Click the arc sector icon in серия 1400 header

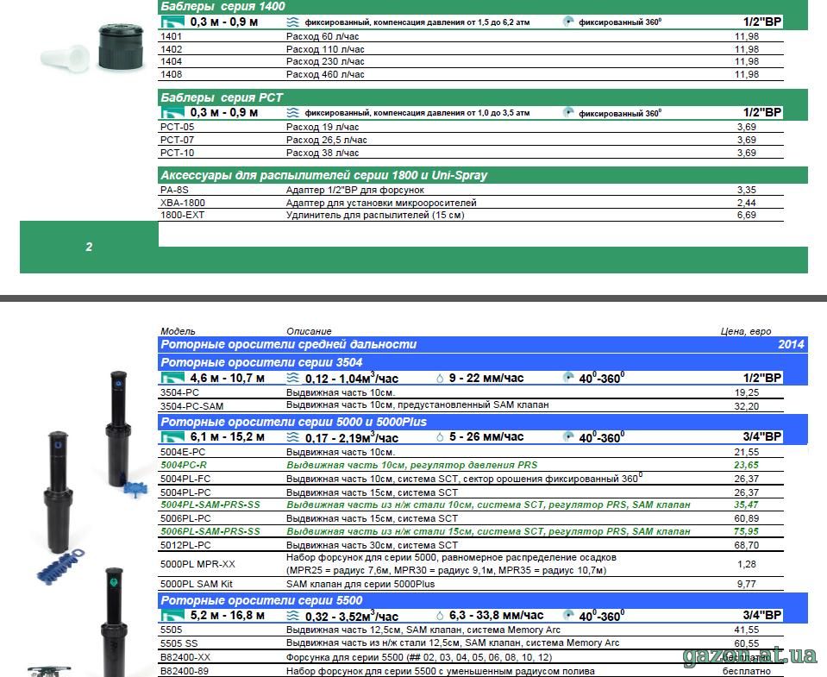tap(568, 22)
